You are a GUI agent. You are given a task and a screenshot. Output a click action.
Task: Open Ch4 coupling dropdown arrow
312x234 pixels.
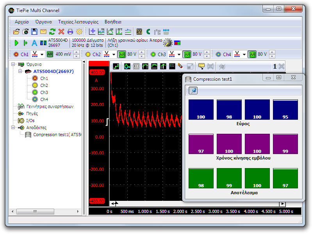[244, 54]
